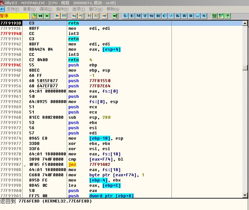This screenshot has width=249, height=210.
Task: Open References window with R button
Action: tap(191, 16)
